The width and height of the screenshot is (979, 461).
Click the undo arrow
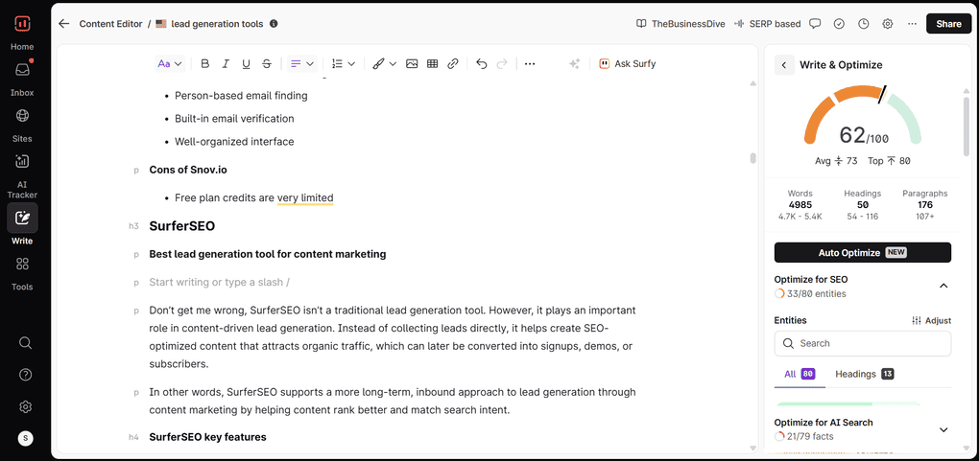481,63
